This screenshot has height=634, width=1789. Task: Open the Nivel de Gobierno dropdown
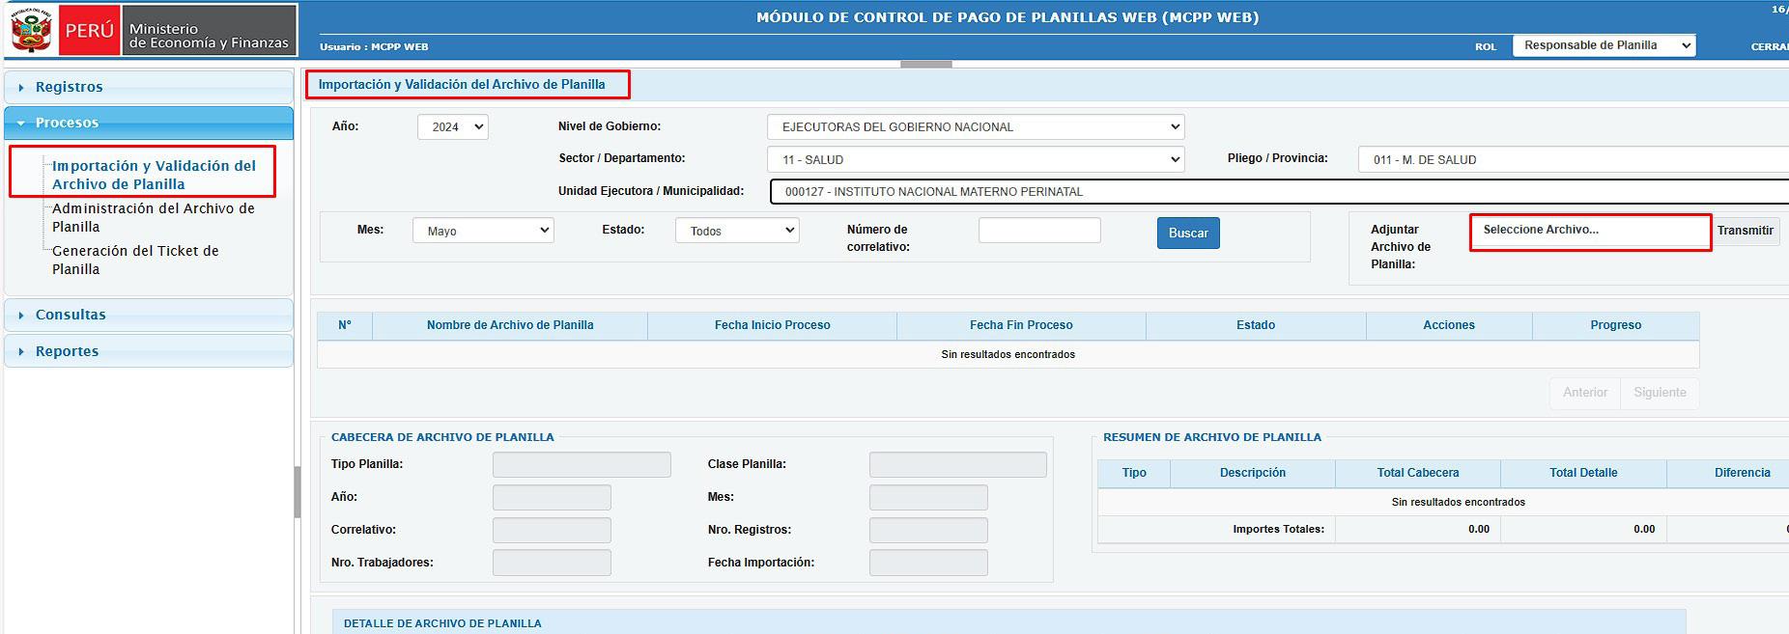point(976,127)
